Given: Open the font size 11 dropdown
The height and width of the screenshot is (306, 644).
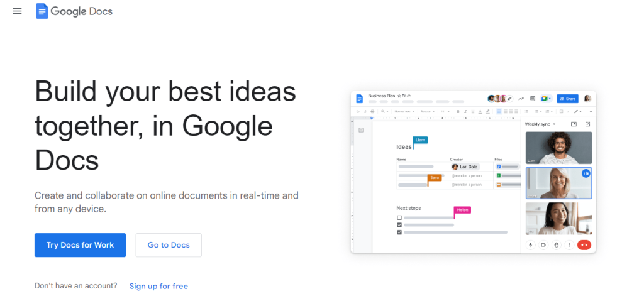Looking at the screenshot, I should pyautogui.click(x=445, y=112).
